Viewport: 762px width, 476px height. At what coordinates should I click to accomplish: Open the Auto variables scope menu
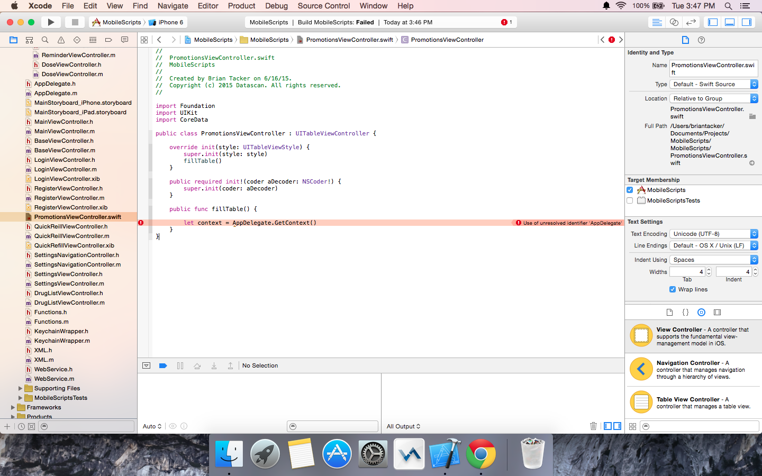[x=152, y=426]
